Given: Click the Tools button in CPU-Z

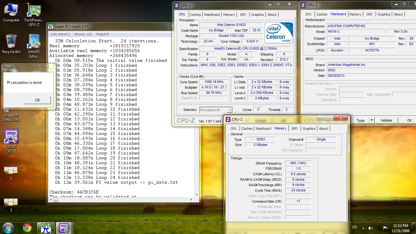Looking at the screenshot, I should pyautogui.click(x=361, y=120).
